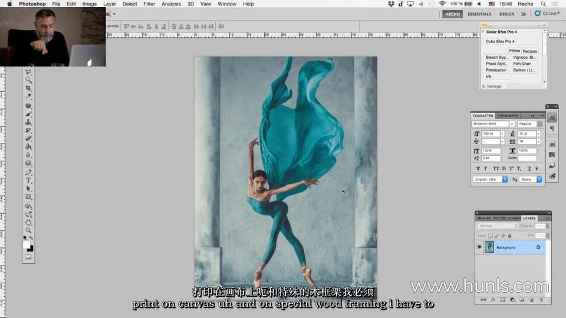Open the Sharp anti-aliasing dropdown
566x318 pixels.
point(538,179)
